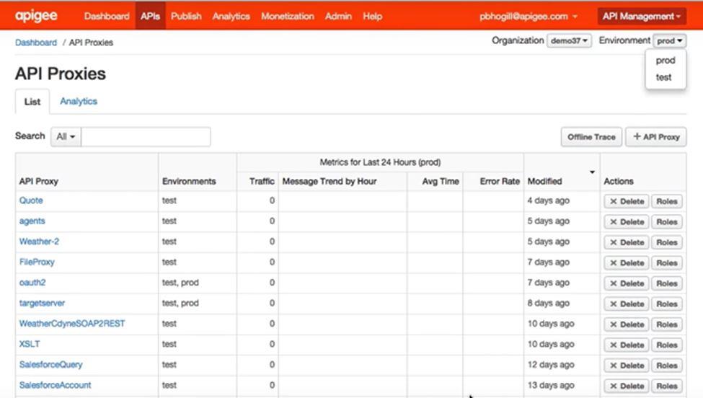Open the SalesforceQuery proxy
The width and height of the screenshot is (703, 398).
50,364
